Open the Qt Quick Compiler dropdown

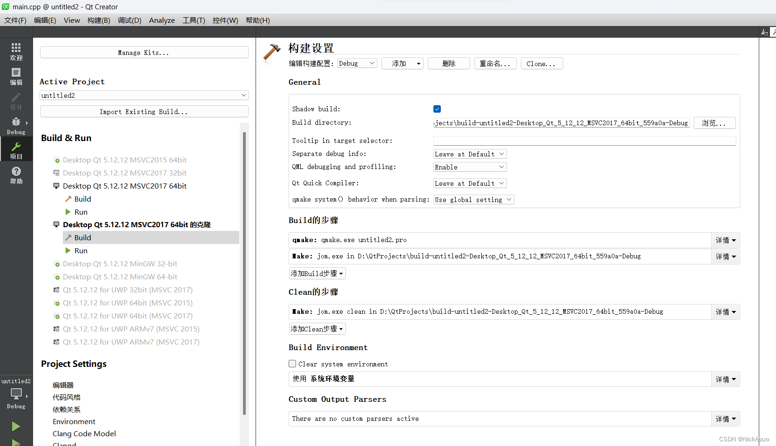[x=470, y=183]
